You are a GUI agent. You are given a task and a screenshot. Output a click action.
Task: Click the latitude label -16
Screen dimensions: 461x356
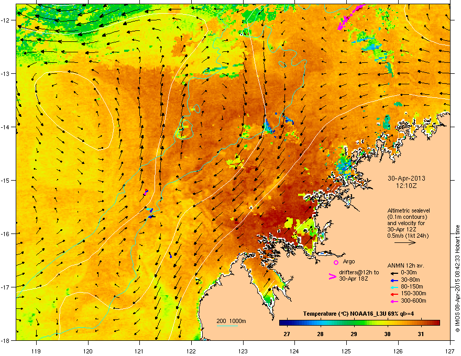click(5, 234)
